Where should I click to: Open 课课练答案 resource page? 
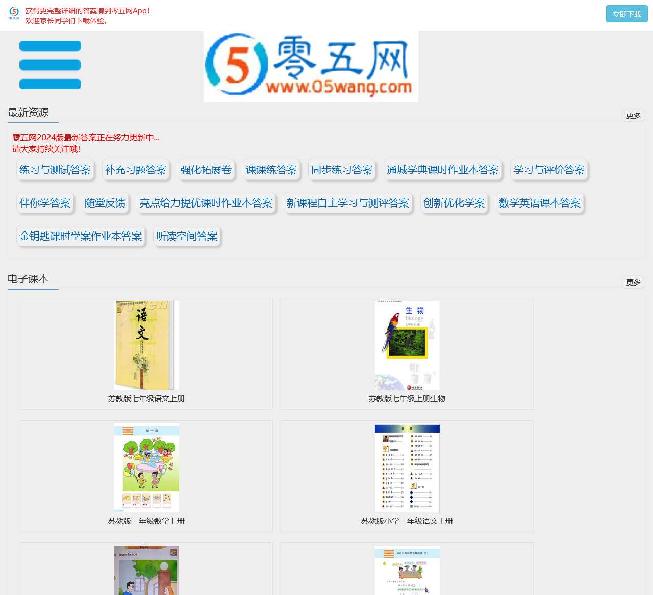272,170
